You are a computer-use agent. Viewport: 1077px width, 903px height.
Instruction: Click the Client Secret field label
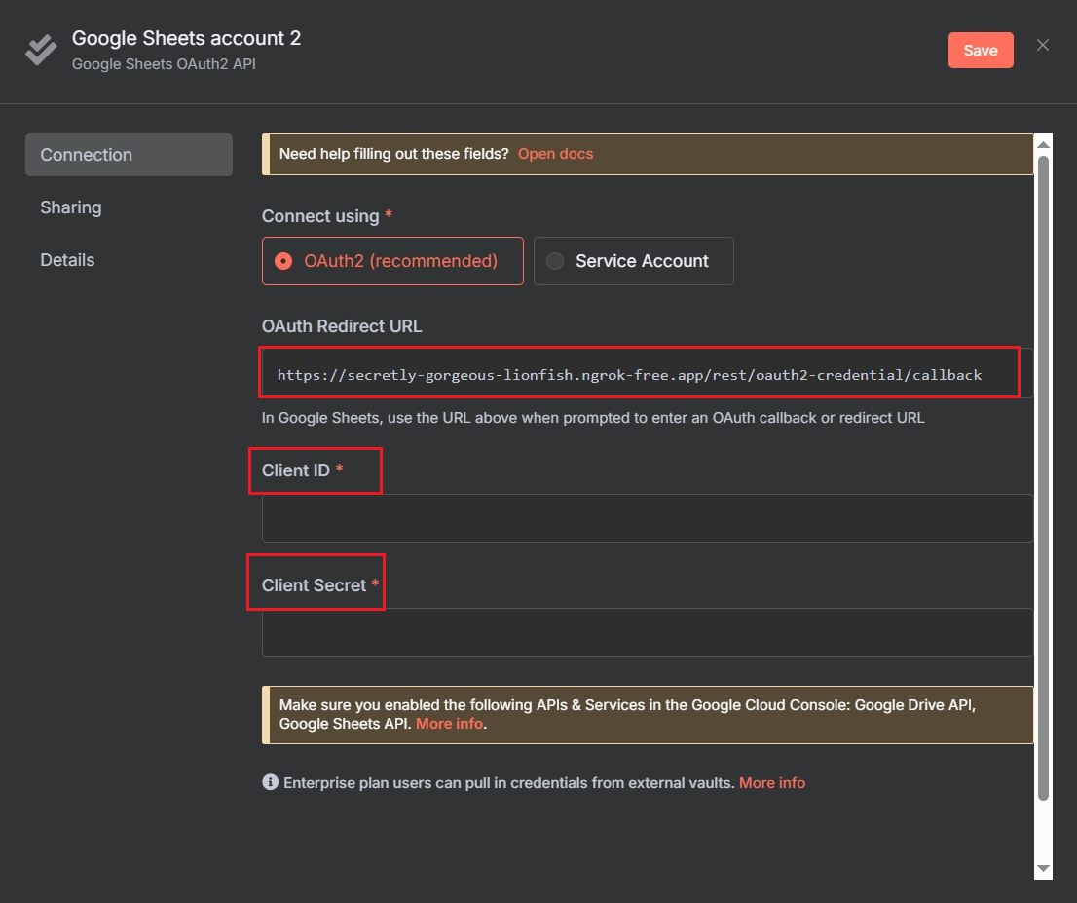coord(314,585)
